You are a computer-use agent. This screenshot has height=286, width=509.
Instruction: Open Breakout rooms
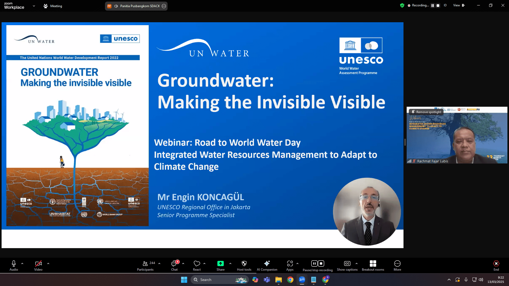pos(373,266)
